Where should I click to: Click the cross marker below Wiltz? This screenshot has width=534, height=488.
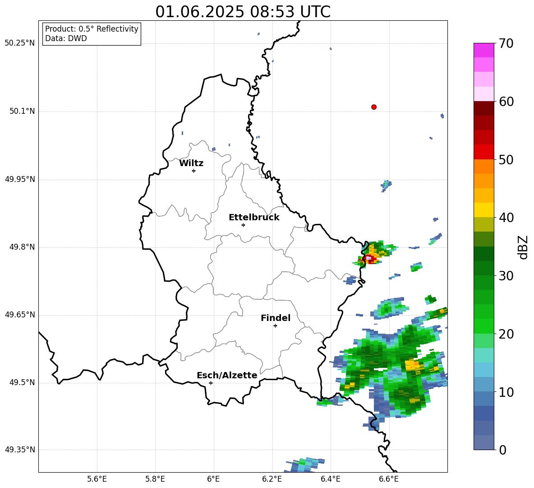pyautogui.click(x=194, y=171)
